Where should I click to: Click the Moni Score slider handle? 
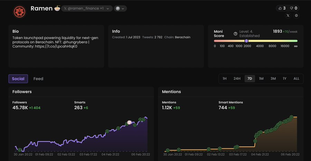pyautogui.click(x=246, y=41)
